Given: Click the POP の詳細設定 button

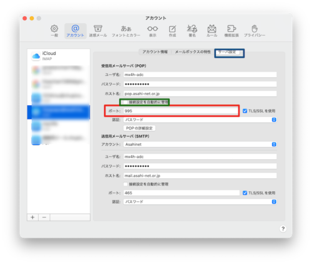Looking at the screenshot, I should 139,128.
